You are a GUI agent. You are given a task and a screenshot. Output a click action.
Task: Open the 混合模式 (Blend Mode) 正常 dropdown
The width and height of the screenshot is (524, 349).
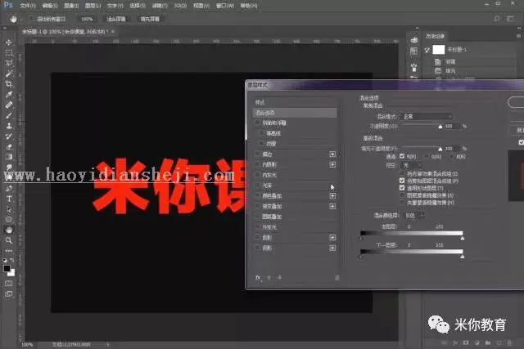pyautogui.click(x=427, y=116)
